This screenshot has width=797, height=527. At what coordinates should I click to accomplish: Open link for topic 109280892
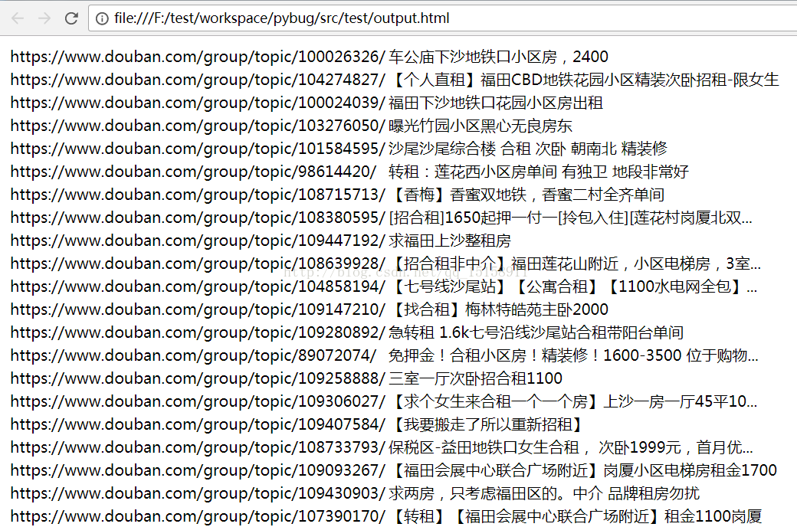tap(198, 332)
